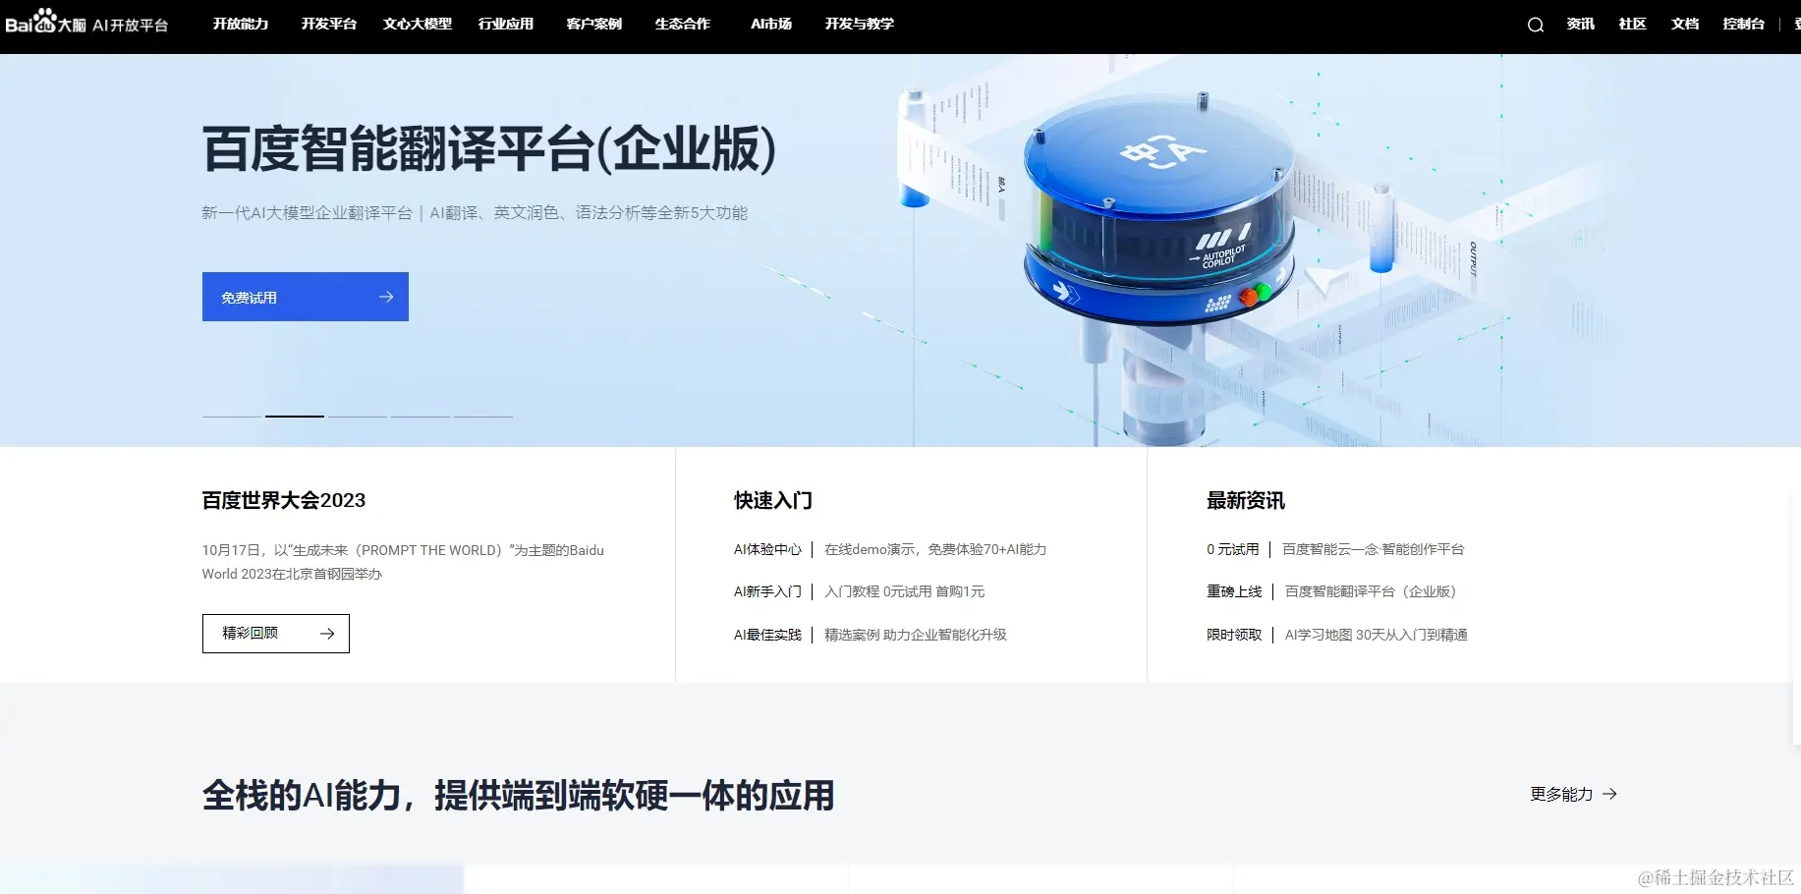This screenshot has height=894, width=1801.
Task: Click the 精彩回顾 button
Action: 276,634
